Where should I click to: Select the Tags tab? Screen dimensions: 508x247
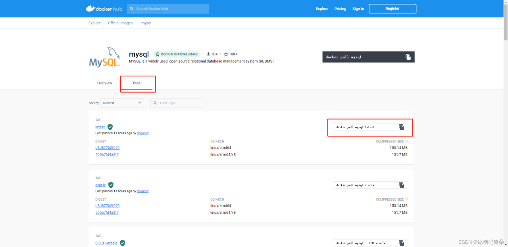tap(137, 83)
